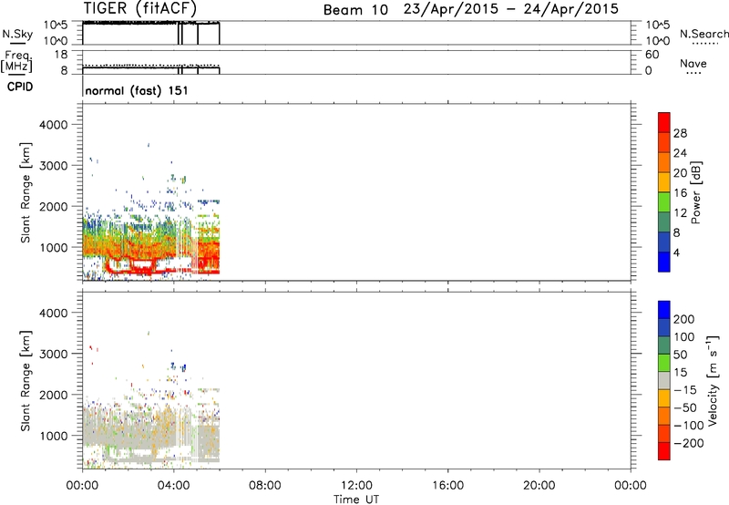Click the gray segment of Velocity colorbar
The image size is (729, 505).
[664, 380]
